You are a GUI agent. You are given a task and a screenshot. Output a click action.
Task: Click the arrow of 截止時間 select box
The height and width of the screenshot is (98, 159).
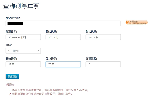pos(79,64)
